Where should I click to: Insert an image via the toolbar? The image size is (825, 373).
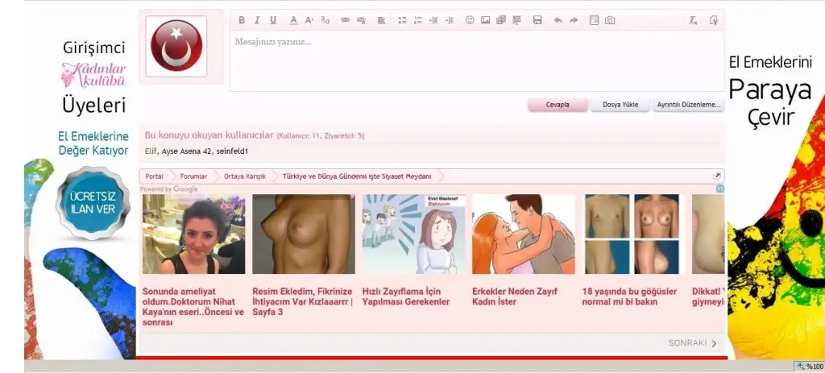tap(485, 20)
